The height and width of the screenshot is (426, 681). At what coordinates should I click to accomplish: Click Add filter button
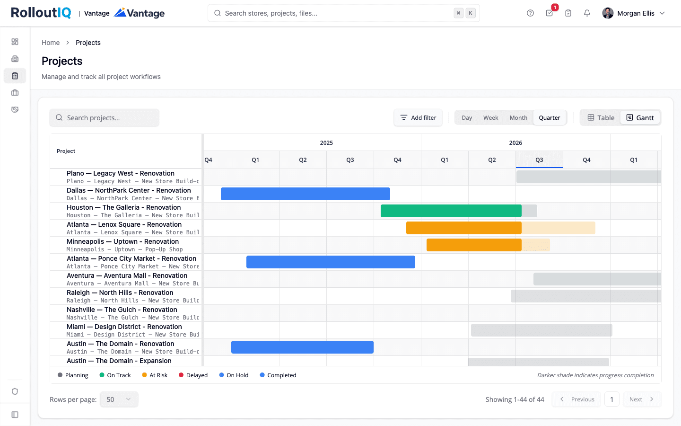point(418,118)
